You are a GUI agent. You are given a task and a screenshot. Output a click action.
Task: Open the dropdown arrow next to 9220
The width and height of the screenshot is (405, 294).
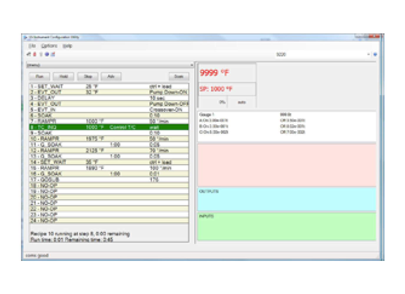(369, 54)
